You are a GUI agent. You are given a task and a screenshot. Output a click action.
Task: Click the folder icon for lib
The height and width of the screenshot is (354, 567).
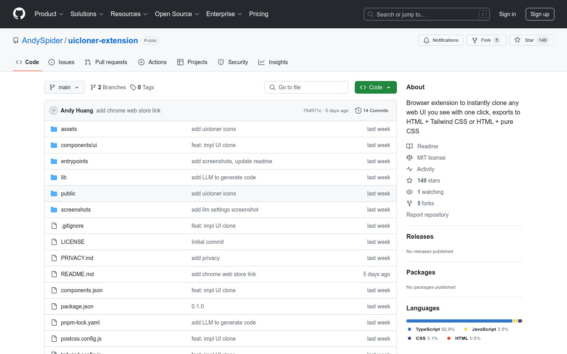click(54, 177)
